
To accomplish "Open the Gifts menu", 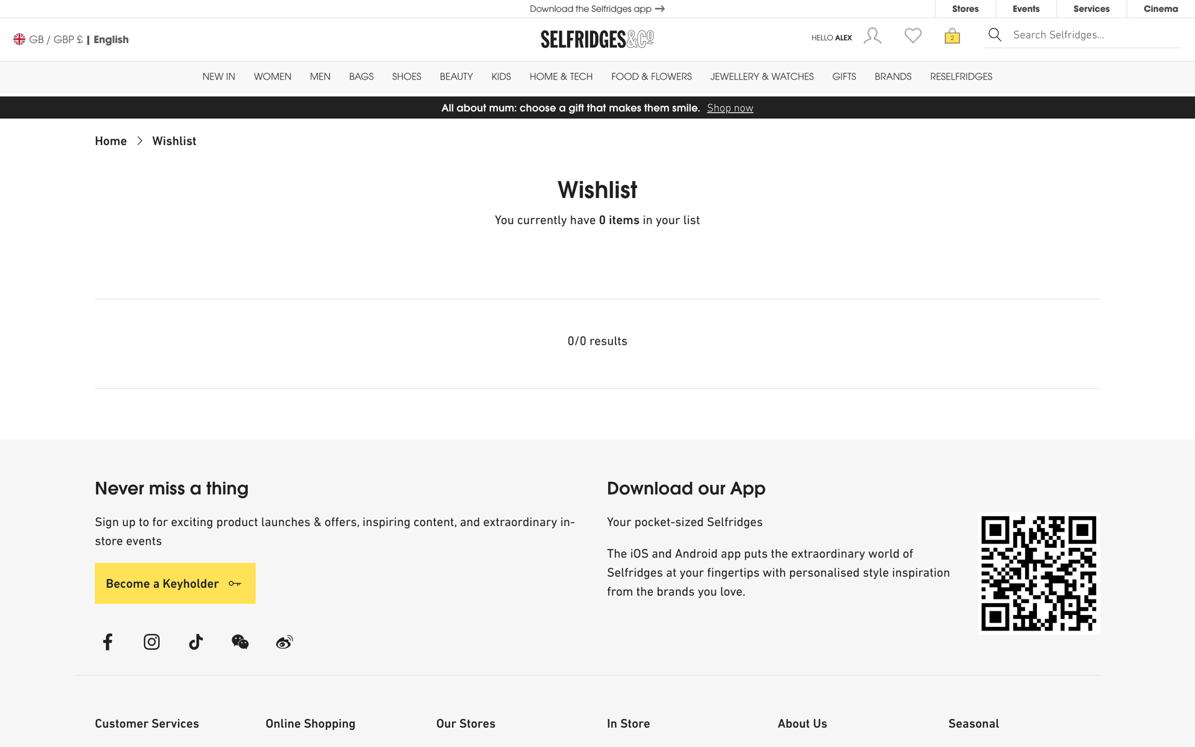I will pos(844,77).
